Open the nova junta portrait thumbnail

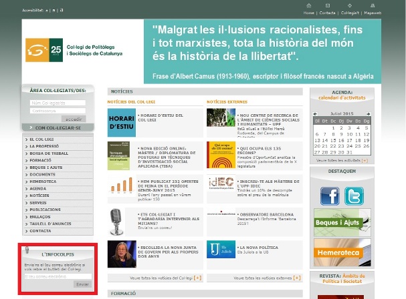[x=122, y=254]
